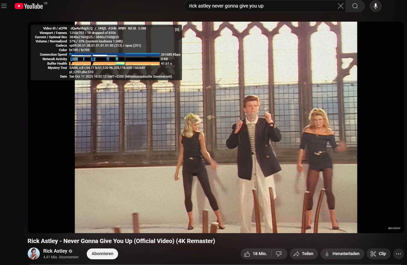Click the '261680 Kbps' connection speed value
Image resolution: width=407 pixels, height=265 pixels.
point(171,54)
